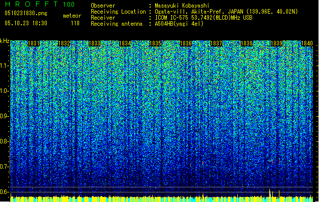The width and height of the screenshot is (319, 202).
Task: Click the Observer field label
Action: 103,6
